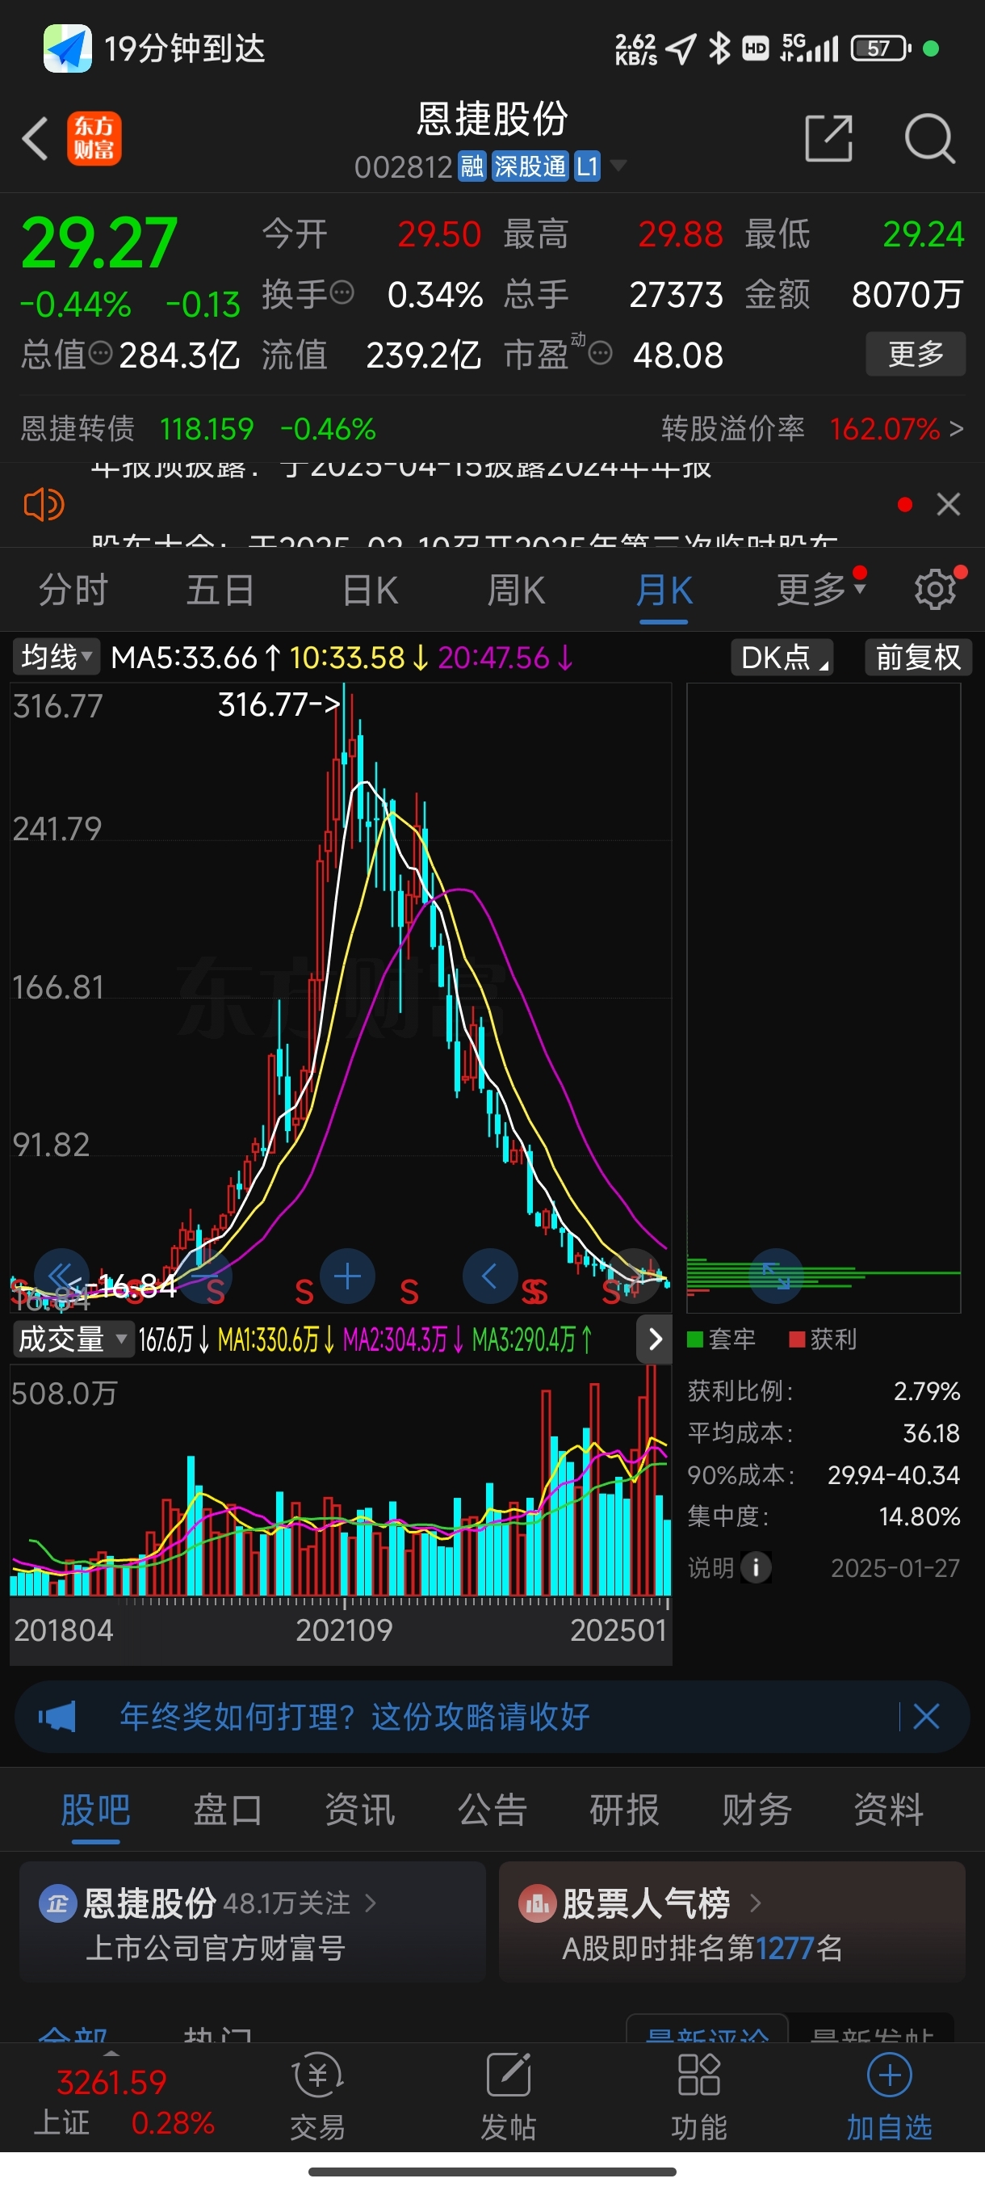Tap the 19分钟到达 navigation status notification

156,48
